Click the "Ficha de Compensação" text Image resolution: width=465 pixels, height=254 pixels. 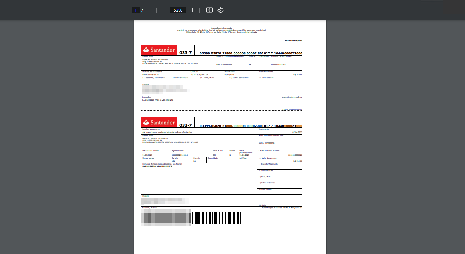tap(293, 208)
